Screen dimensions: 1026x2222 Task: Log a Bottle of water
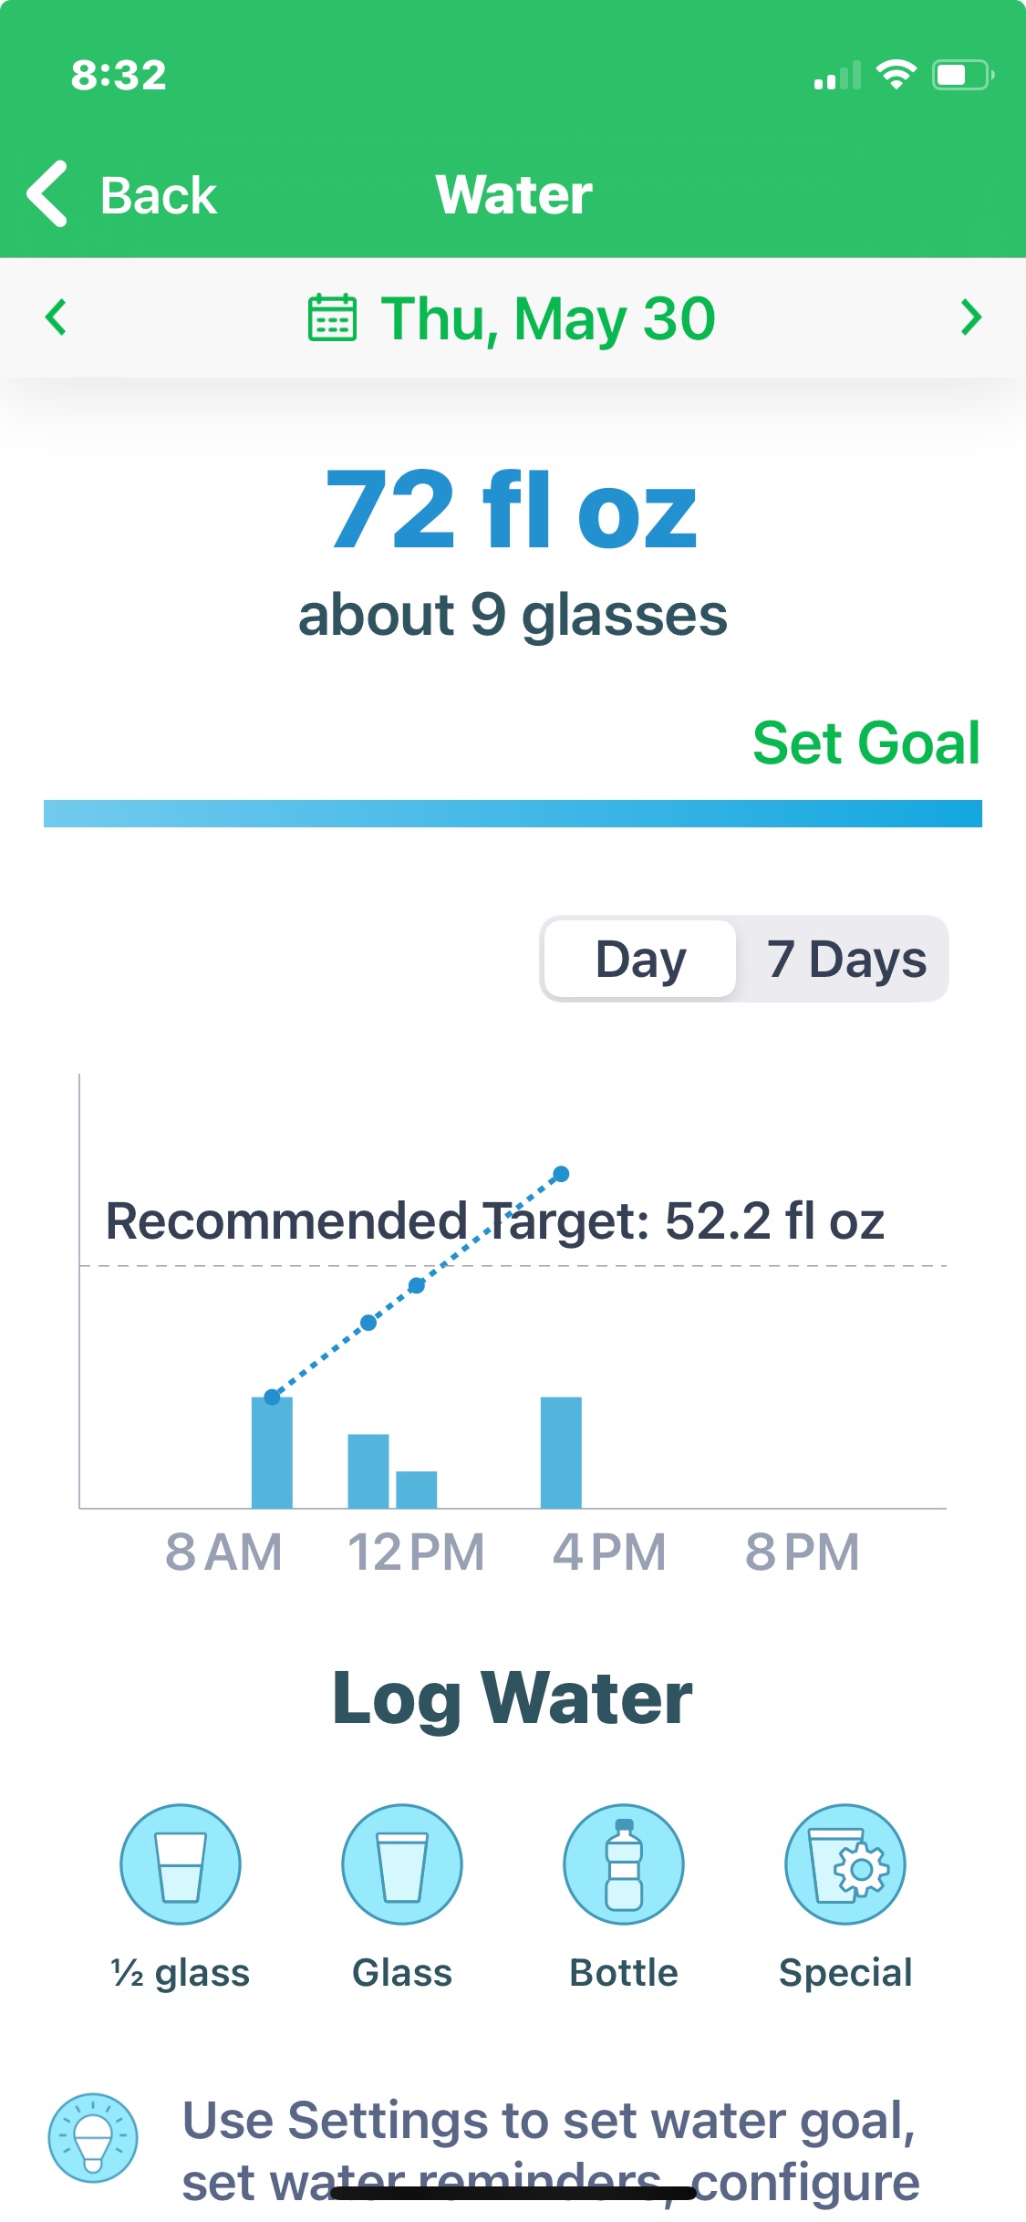point(624,1865)
